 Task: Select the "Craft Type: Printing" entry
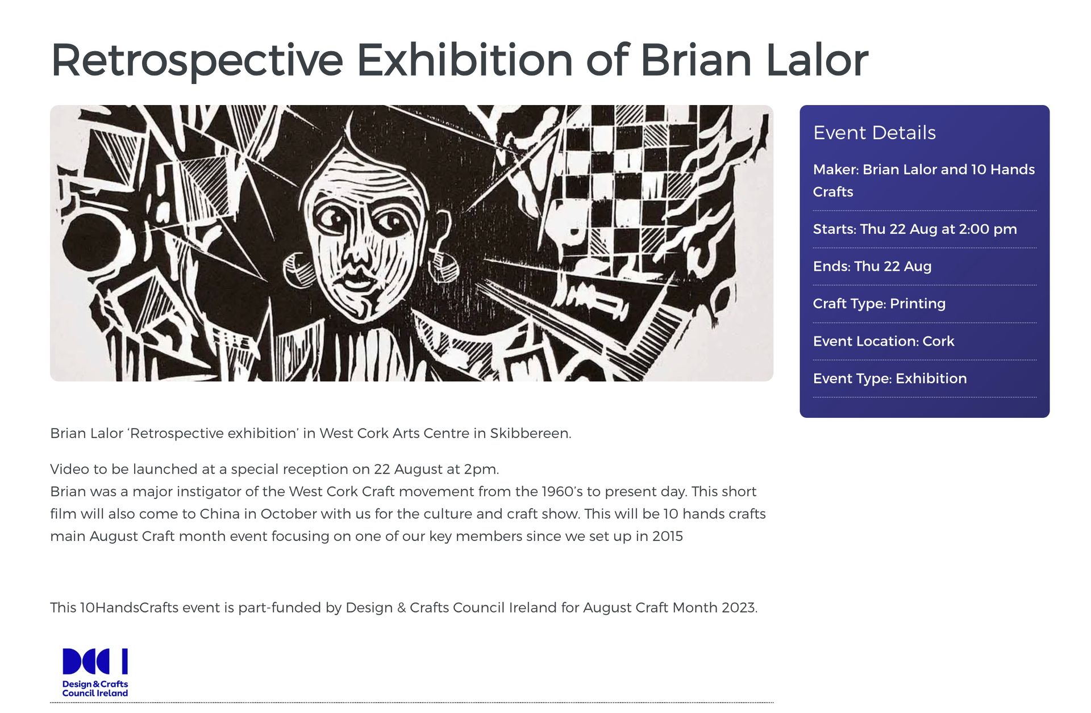(x=879, y=304)
